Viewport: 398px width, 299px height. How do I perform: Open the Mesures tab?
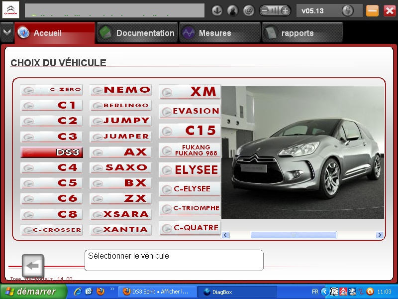pos(220,33)
